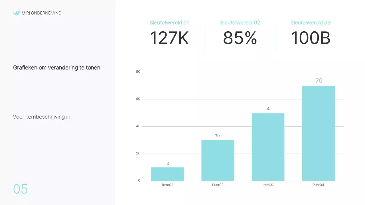This screenshot has width=365, height=205.
Task: Click the Sleutelwereld 02 label
Action: [240, 23]
